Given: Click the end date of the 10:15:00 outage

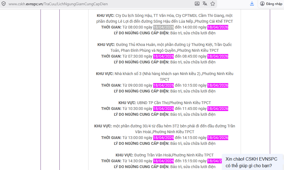Looking at the screenshot, I should coord(218,85).
